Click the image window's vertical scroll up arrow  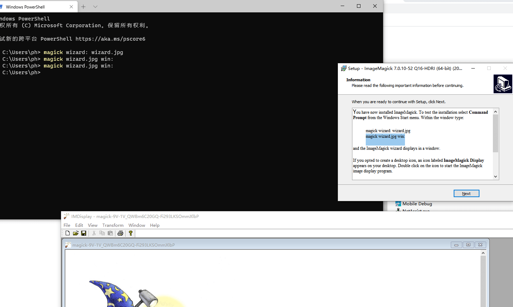[483, 253]
